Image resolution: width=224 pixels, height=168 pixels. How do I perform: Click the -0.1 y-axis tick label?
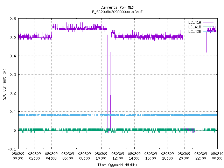pos(12,149)
